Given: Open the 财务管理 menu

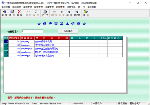Looking at the screenshot, I should [x=60, y=7].
